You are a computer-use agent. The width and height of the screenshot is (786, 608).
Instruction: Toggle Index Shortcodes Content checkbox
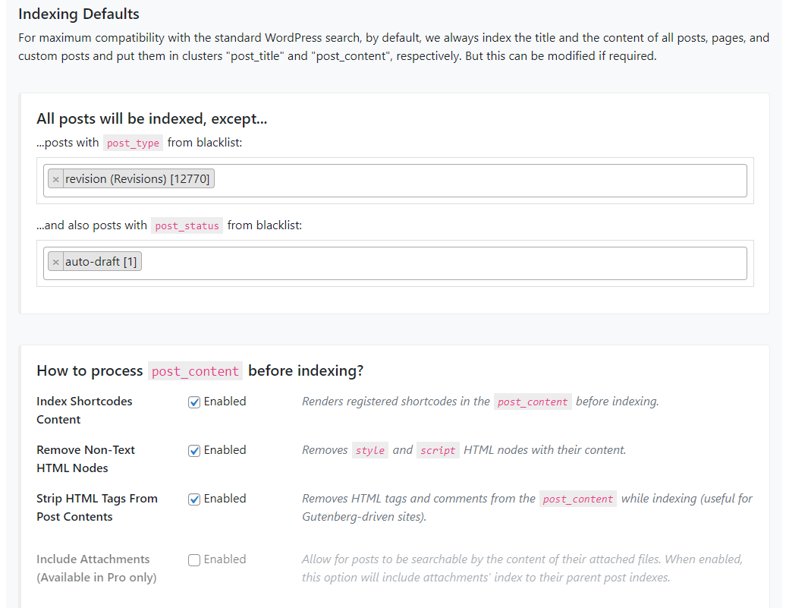coord(194,402)
